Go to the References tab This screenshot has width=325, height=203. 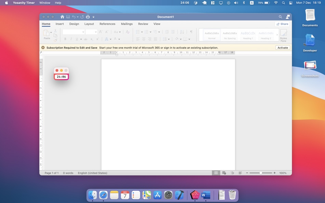(x=107, y=24)
